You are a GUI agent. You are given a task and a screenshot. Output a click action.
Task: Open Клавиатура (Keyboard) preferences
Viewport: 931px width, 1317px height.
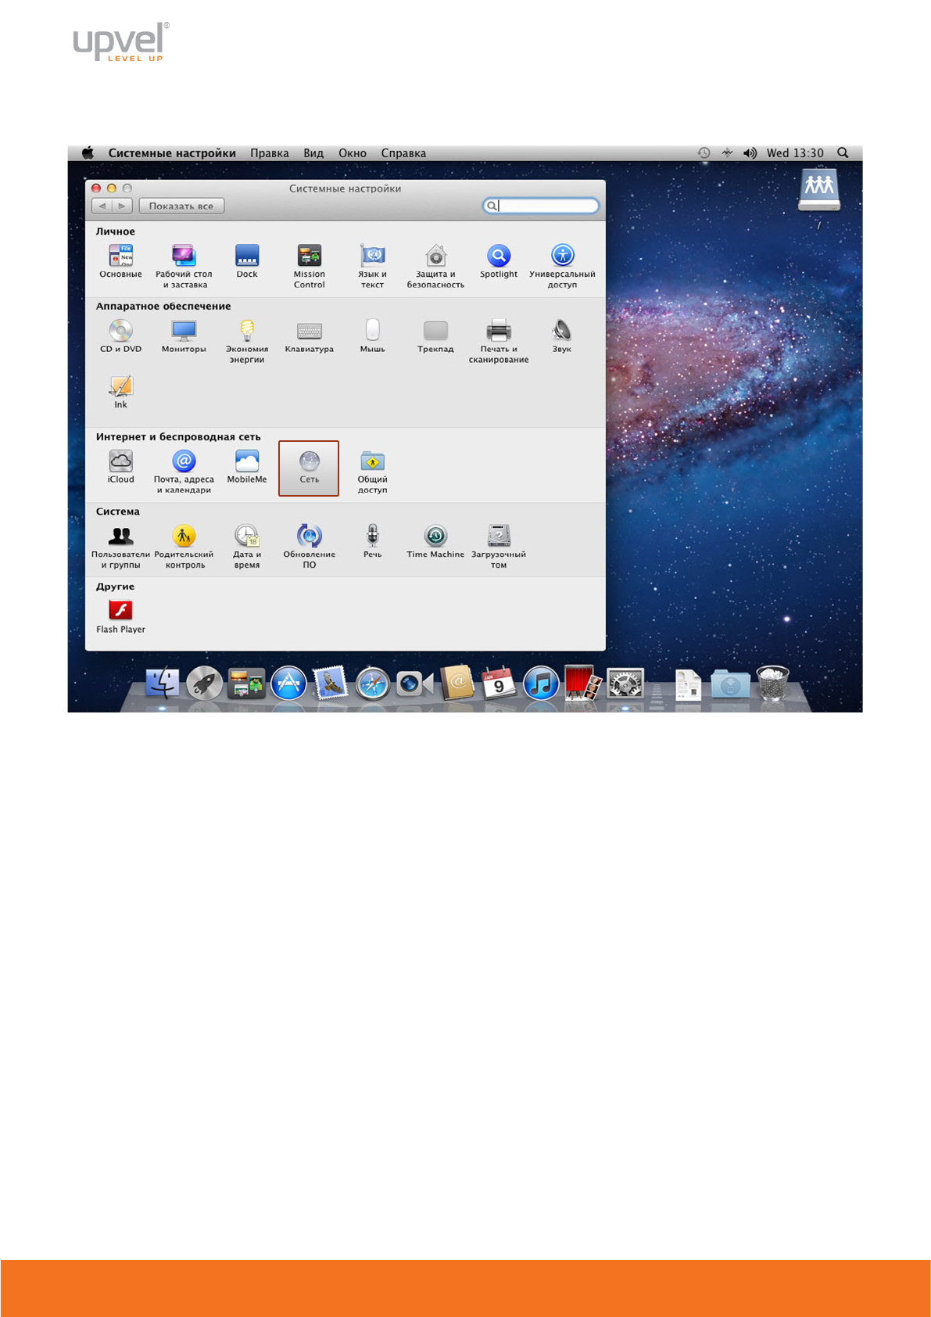click(x=310, y=332)
